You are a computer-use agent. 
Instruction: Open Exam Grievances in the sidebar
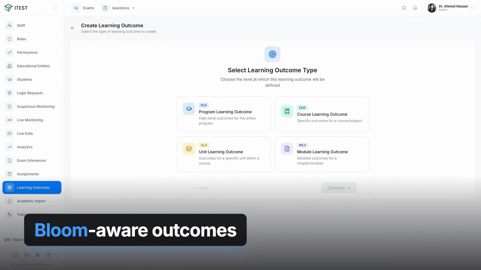tap(32, 160)
